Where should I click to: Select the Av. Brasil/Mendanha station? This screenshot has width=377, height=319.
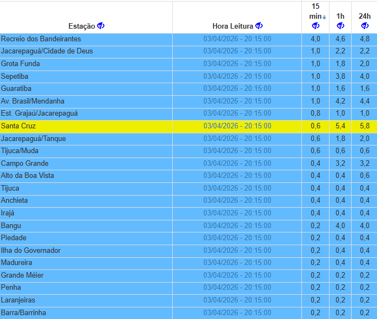tap(33, 101)
